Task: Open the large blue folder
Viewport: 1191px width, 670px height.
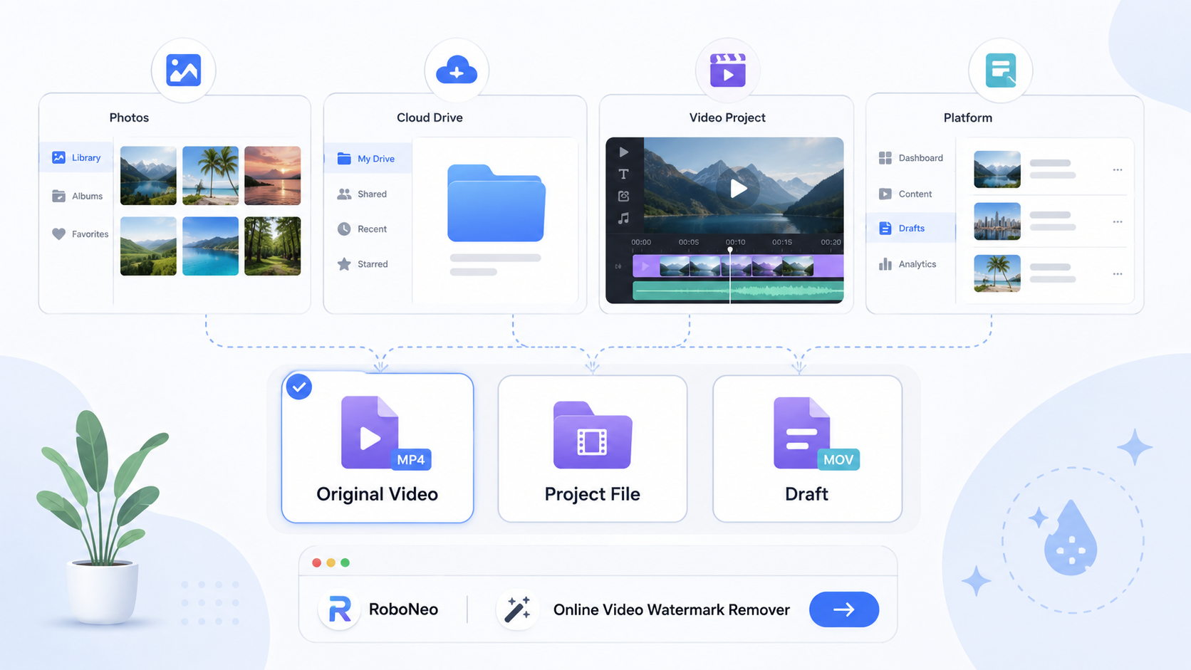Action: click(496, 203)
